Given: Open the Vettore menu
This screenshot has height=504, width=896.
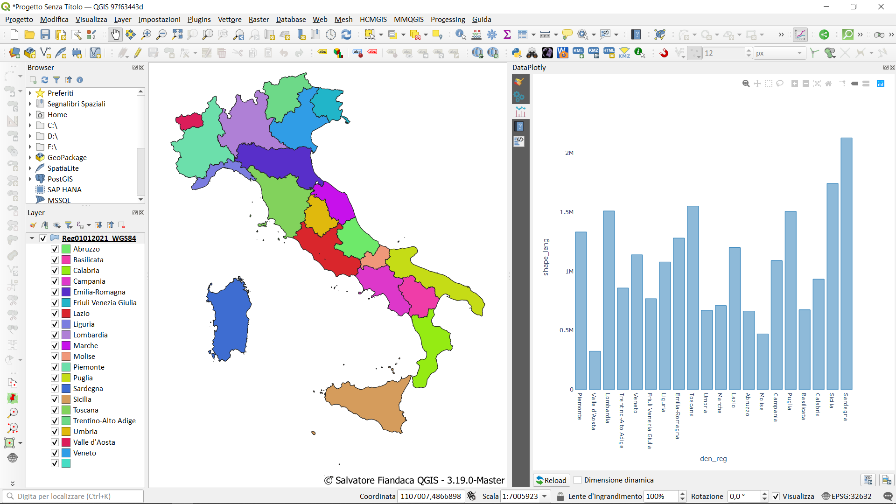Looking at the screenshot, I should (x=230, y=20).
